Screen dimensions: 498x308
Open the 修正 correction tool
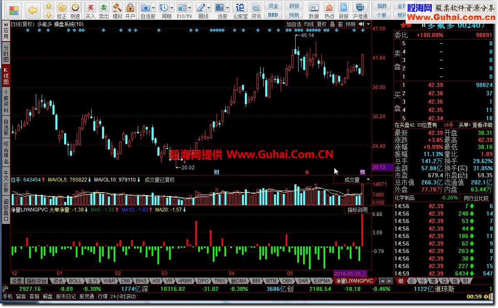62,10
